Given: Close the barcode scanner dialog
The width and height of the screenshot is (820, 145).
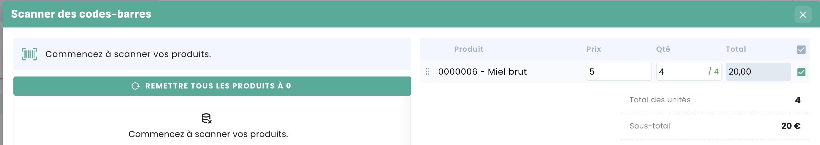Looking at the screenshot, I should (x=803, y=15).
